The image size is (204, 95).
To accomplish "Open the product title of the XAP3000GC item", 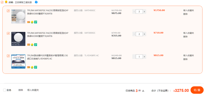I will [48, 35].
